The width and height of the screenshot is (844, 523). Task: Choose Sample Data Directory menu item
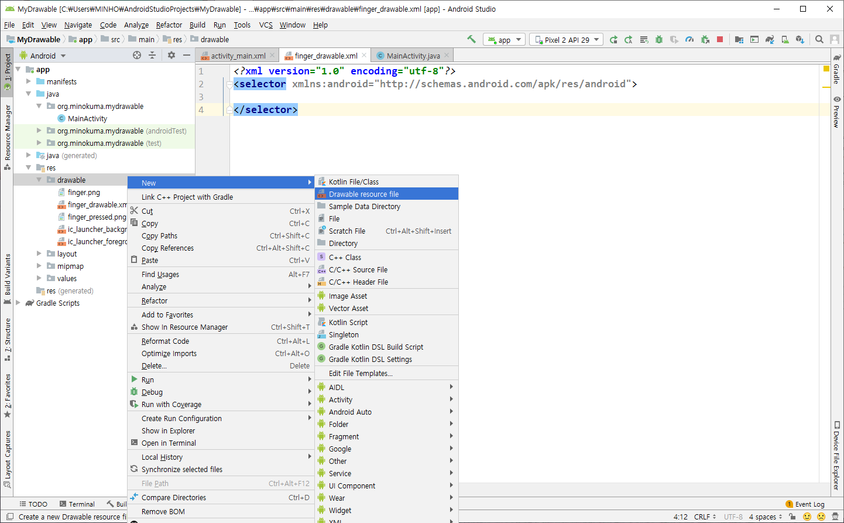click(387, 206)
